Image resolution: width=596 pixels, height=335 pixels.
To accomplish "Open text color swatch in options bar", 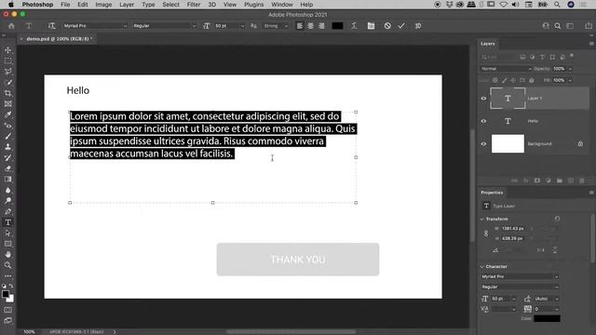I will (337, 26).
